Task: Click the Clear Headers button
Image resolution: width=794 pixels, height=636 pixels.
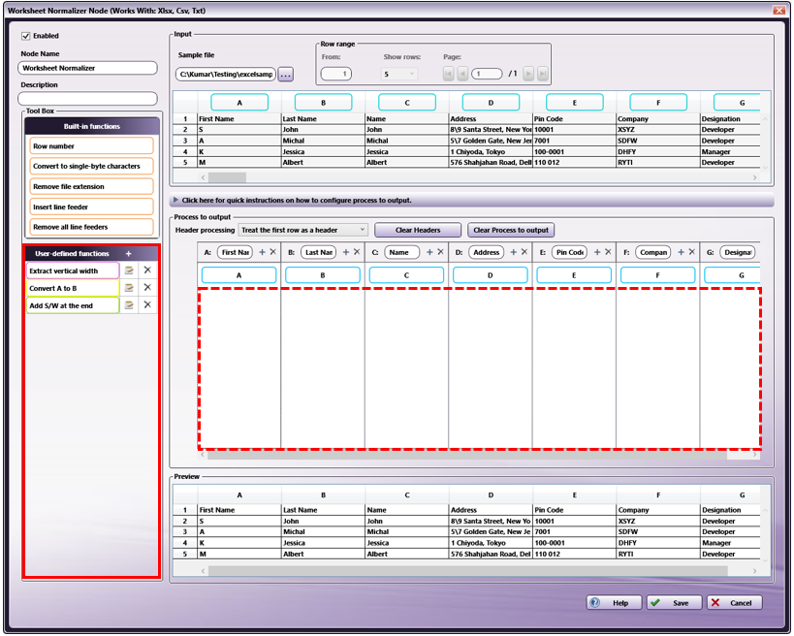Action: click(x=418, y=230)
